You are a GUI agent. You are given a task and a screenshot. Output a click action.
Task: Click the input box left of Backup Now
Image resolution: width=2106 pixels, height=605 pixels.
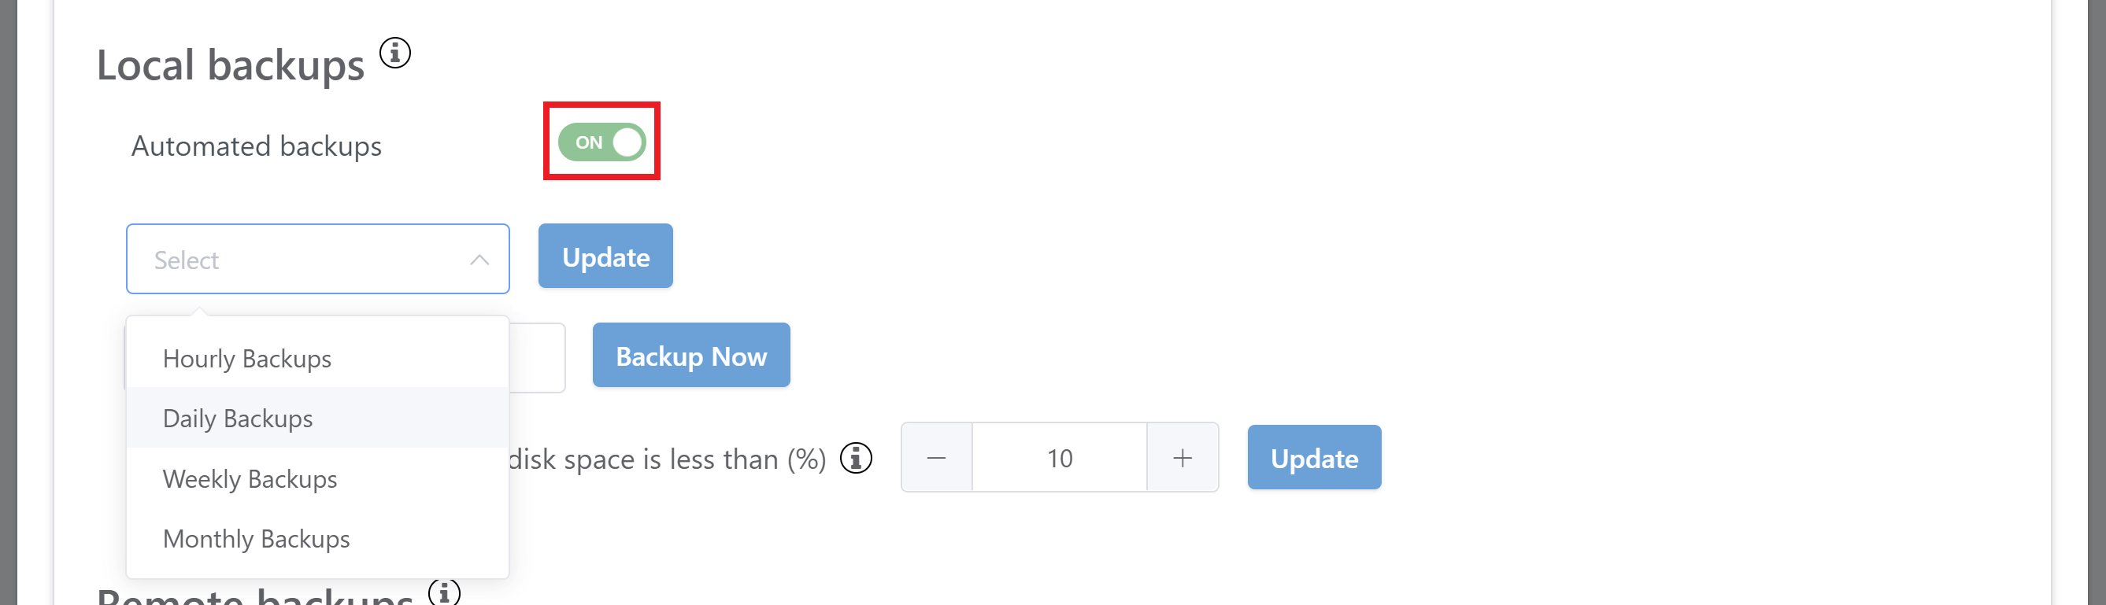pos(537,358)
